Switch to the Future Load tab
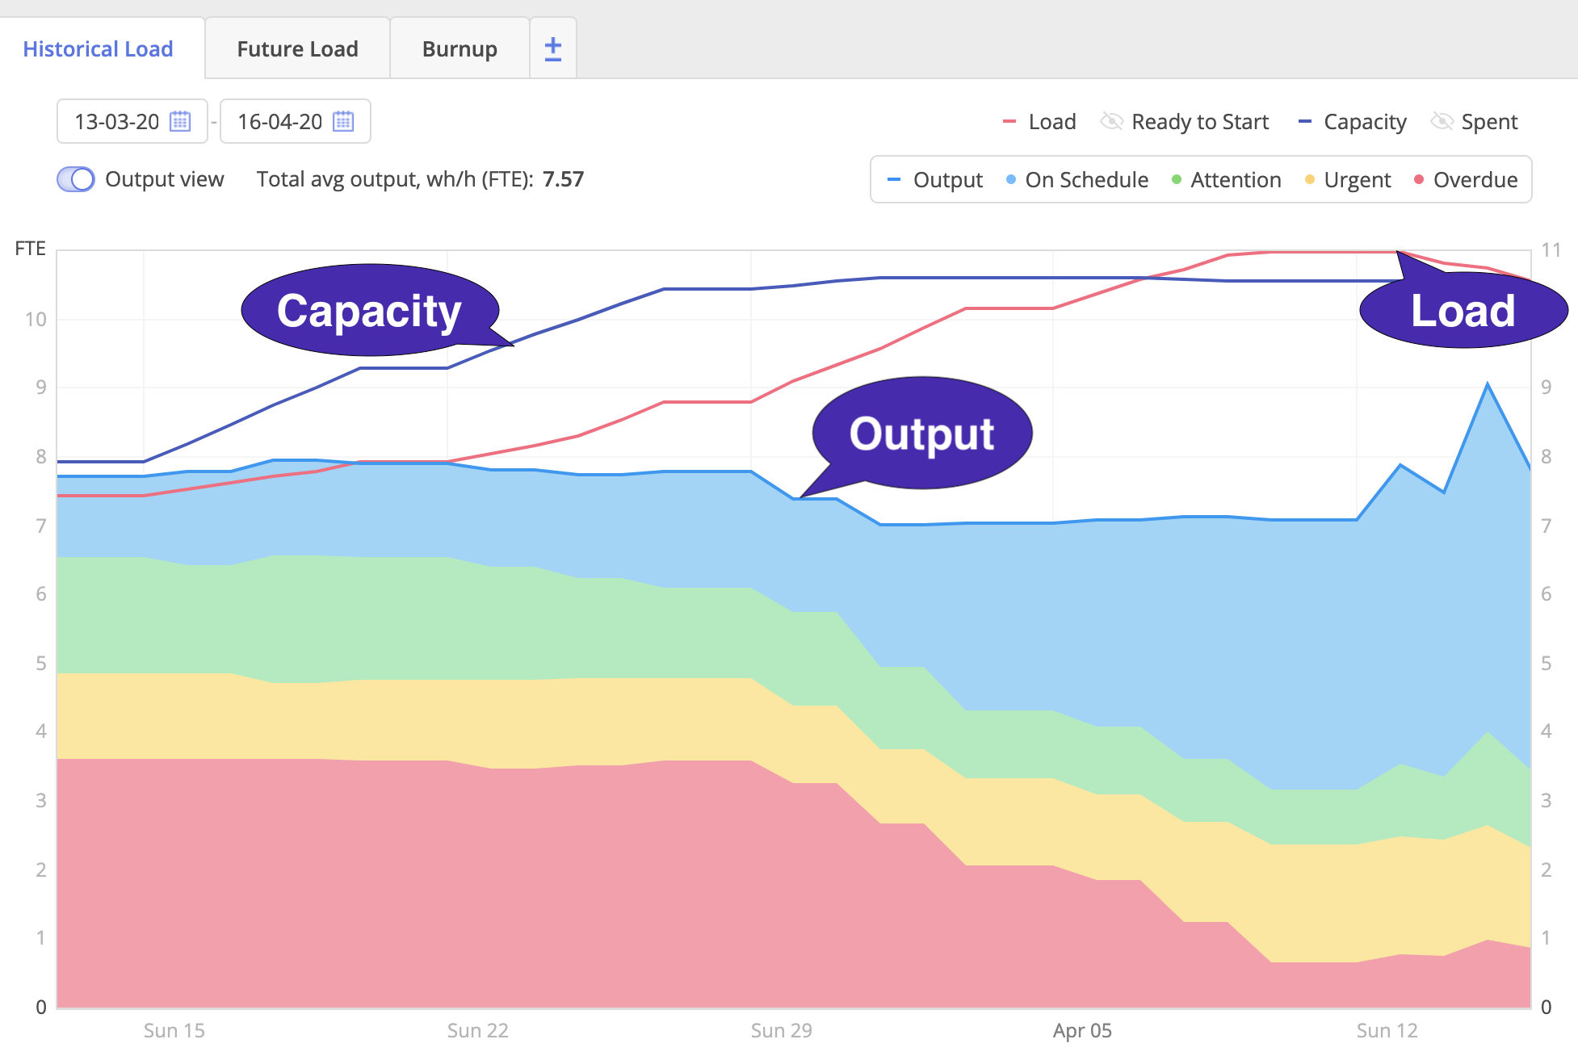Viewport: 1578px width, 1056px height. point(296,48)
